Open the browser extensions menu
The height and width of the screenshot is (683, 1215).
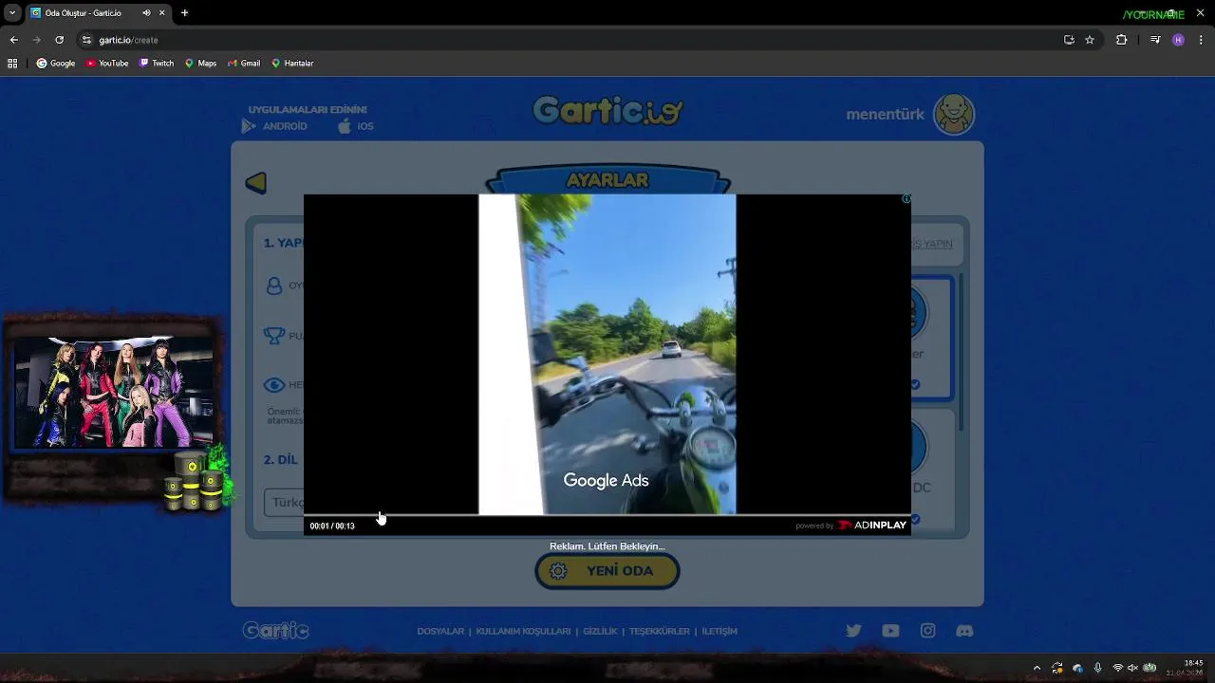[x=1121, y=40]
